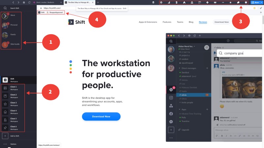Click the Client 6 workspace pin icon
The width and height of the screenshot is (264, 148).
[5, 128]
